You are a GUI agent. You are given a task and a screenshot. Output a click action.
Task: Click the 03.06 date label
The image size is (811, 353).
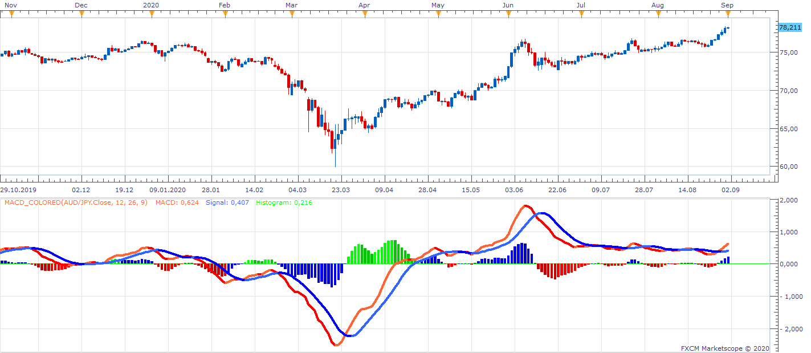click(x=514, y=190)
